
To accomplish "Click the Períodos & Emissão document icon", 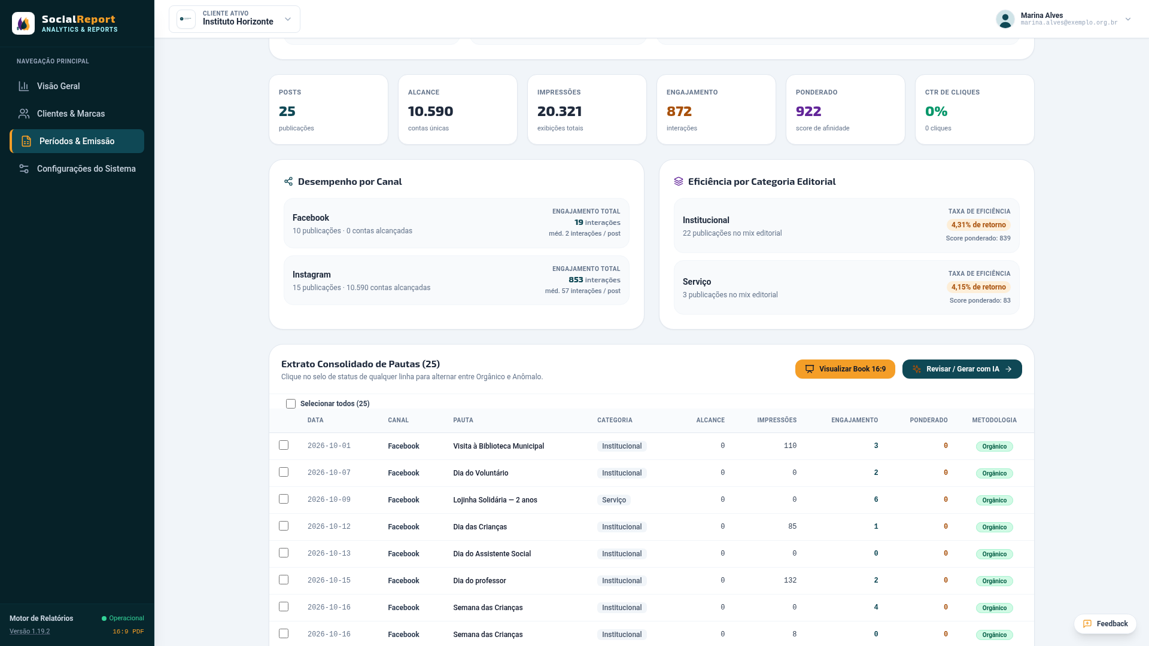I will click(26, 141).
